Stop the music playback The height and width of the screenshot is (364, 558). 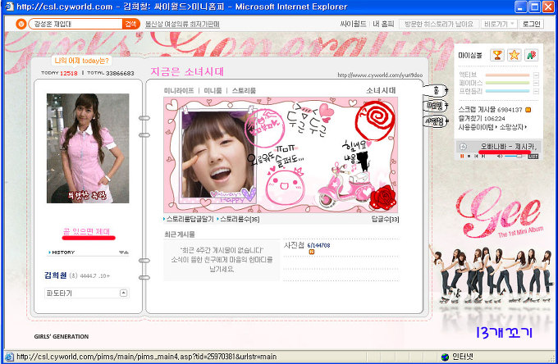[469, 156]
